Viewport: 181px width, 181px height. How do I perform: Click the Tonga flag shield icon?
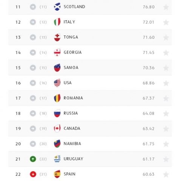[57, 37]
